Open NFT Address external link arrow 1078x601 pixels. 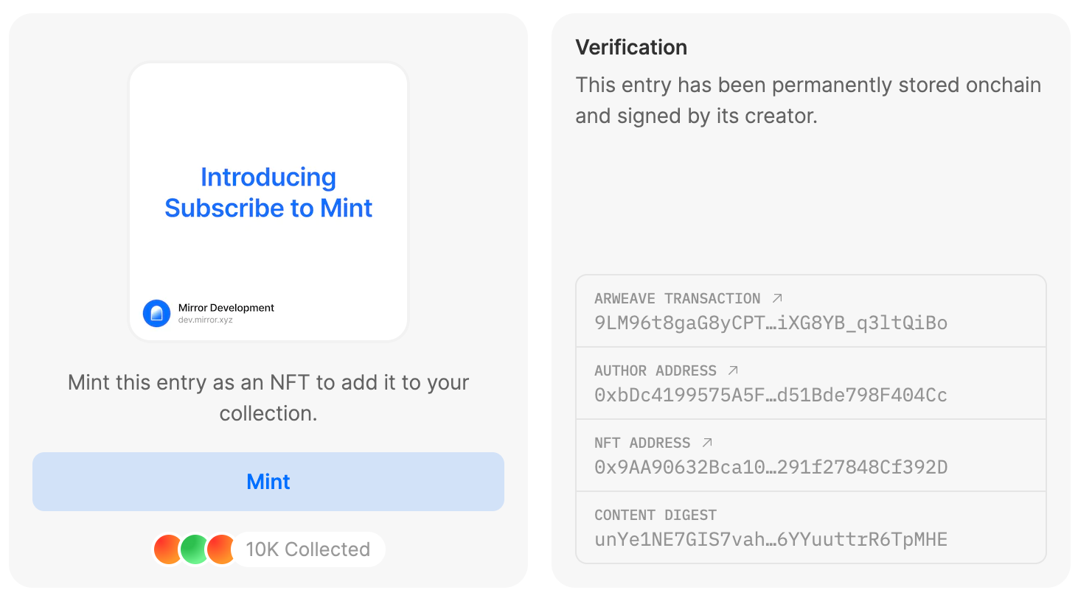tap(707, 443)
